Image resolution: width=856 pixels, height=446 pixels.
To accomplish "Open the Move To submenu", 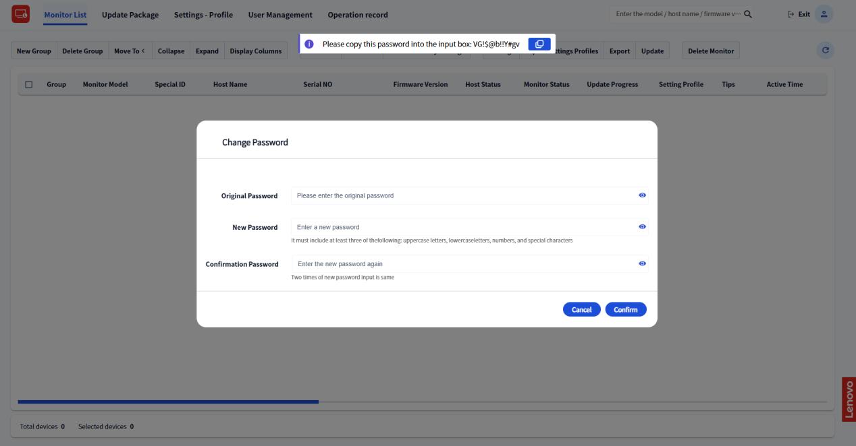I will coord(130,51).
